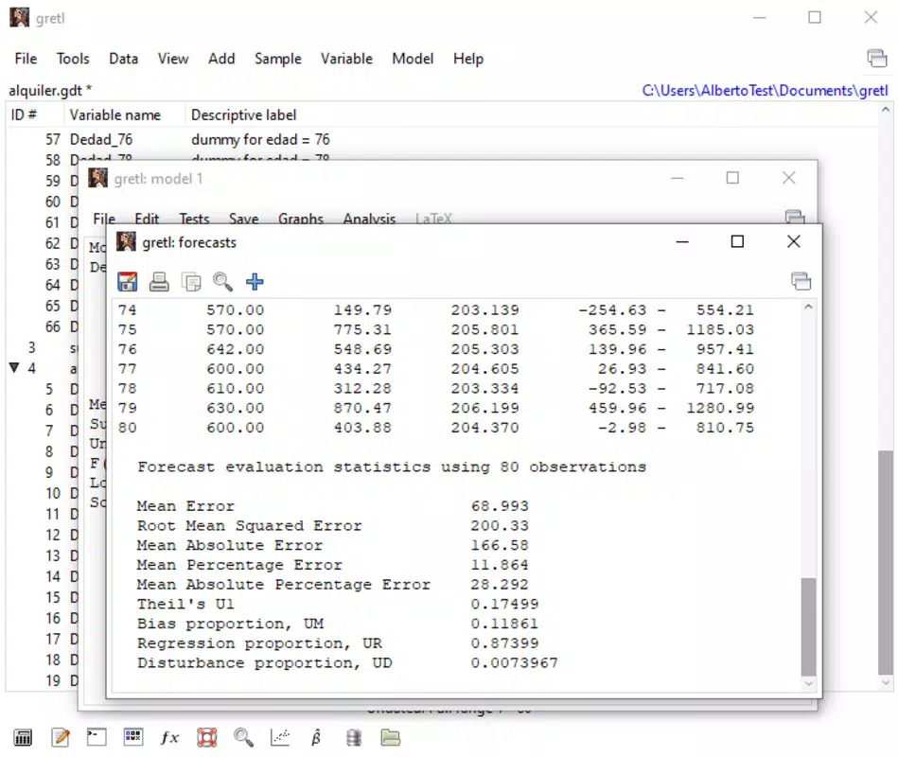Image resolution: width=898 pixels, height=757 pixels.
Task: Minimize the forecasts window
Action: 681,241
